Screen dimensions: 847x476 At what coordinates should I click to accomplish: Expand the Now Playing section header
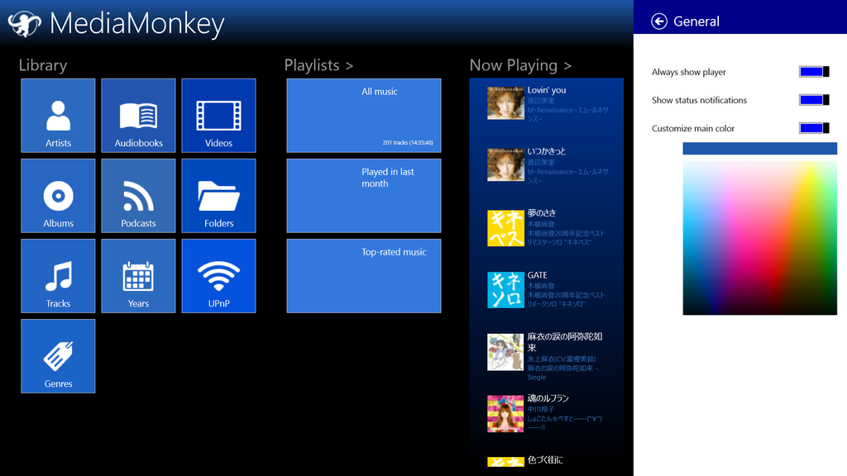(x=520, y=65)
